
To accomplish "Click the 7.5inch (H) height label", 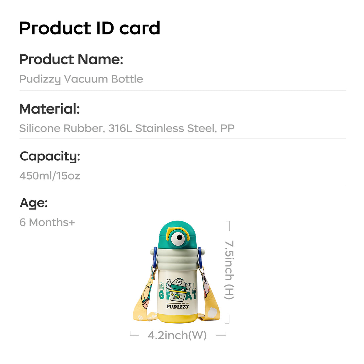I will (229, 270).
